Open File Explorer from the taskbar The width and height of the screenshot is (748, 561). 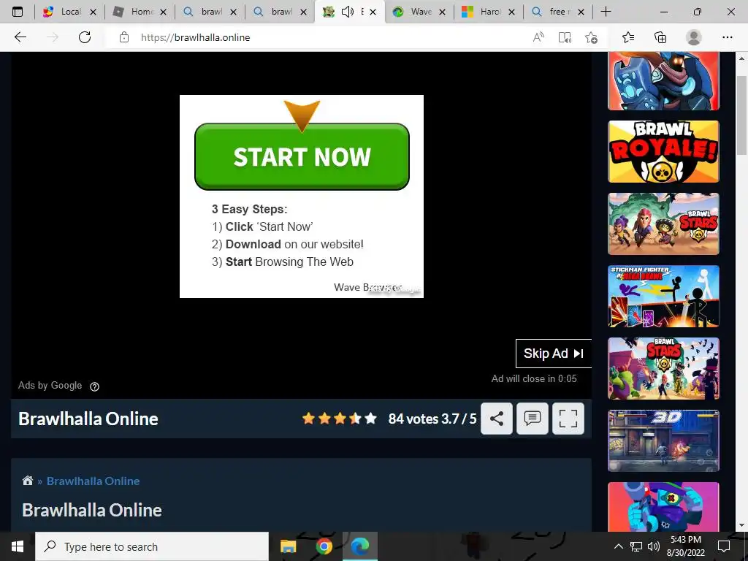coord(288,546)
